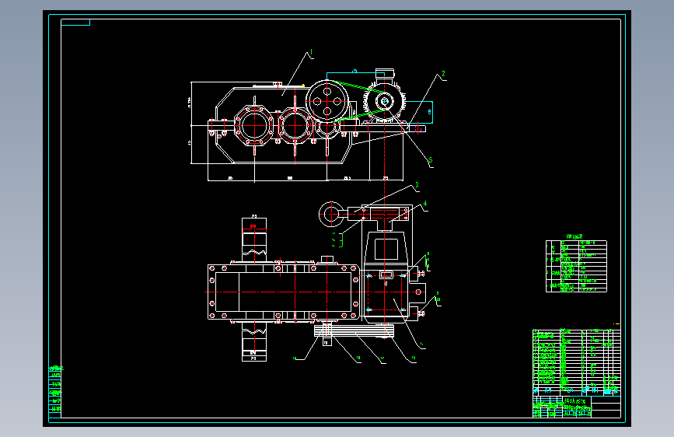Select callout number 1 above the gearbox
Screen dimensions: 674x437
tap(311, 53)
